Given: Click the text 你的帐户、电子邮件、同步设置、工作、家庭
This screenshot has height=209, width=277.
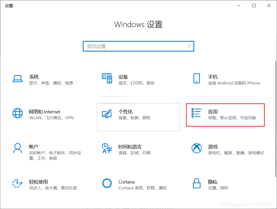Looking at the screenshot, I should (55, 155).
